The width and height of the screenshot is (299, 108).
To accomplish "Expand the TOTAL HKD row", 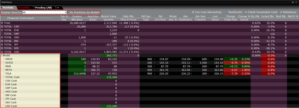I will pos(2,37).
